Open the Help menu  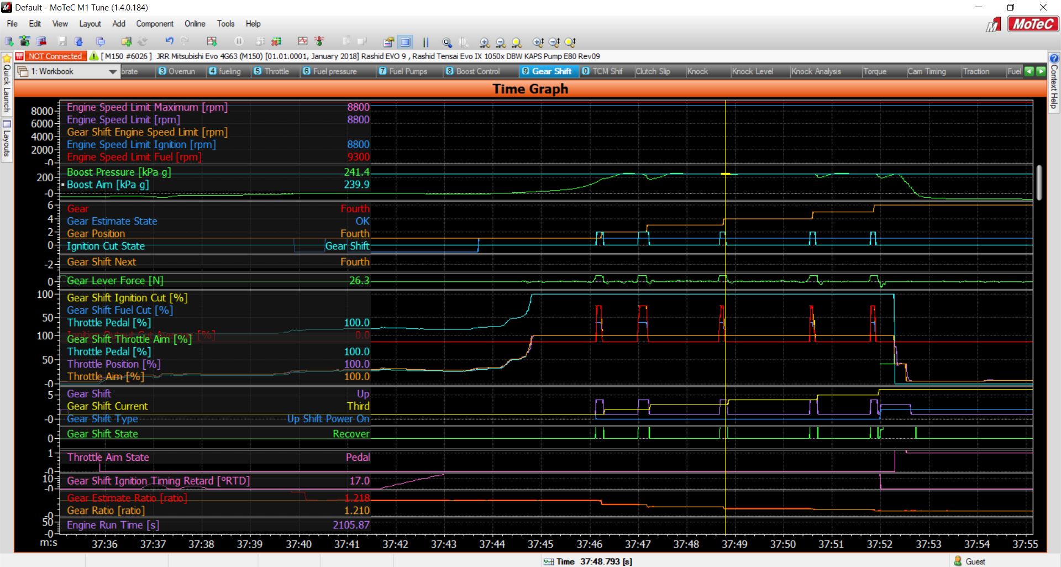253,24
